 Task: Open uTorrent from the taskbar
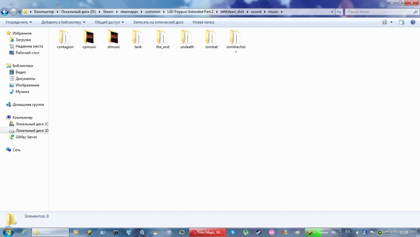246,232
